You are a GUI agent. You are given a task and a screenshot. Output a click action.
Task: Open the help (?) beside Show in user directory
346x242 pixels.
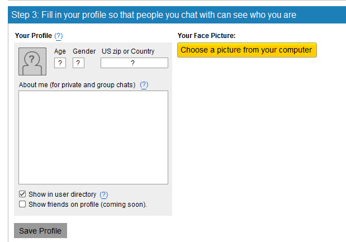(103, 194)
